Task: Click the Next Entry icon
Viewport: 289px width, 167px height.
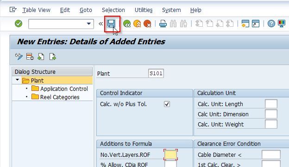Action: 52,57
